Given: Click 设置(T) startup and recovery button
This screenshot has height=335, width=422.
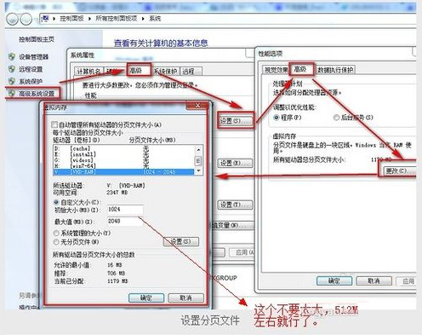Looking at the screenshot, I should 235,205.
